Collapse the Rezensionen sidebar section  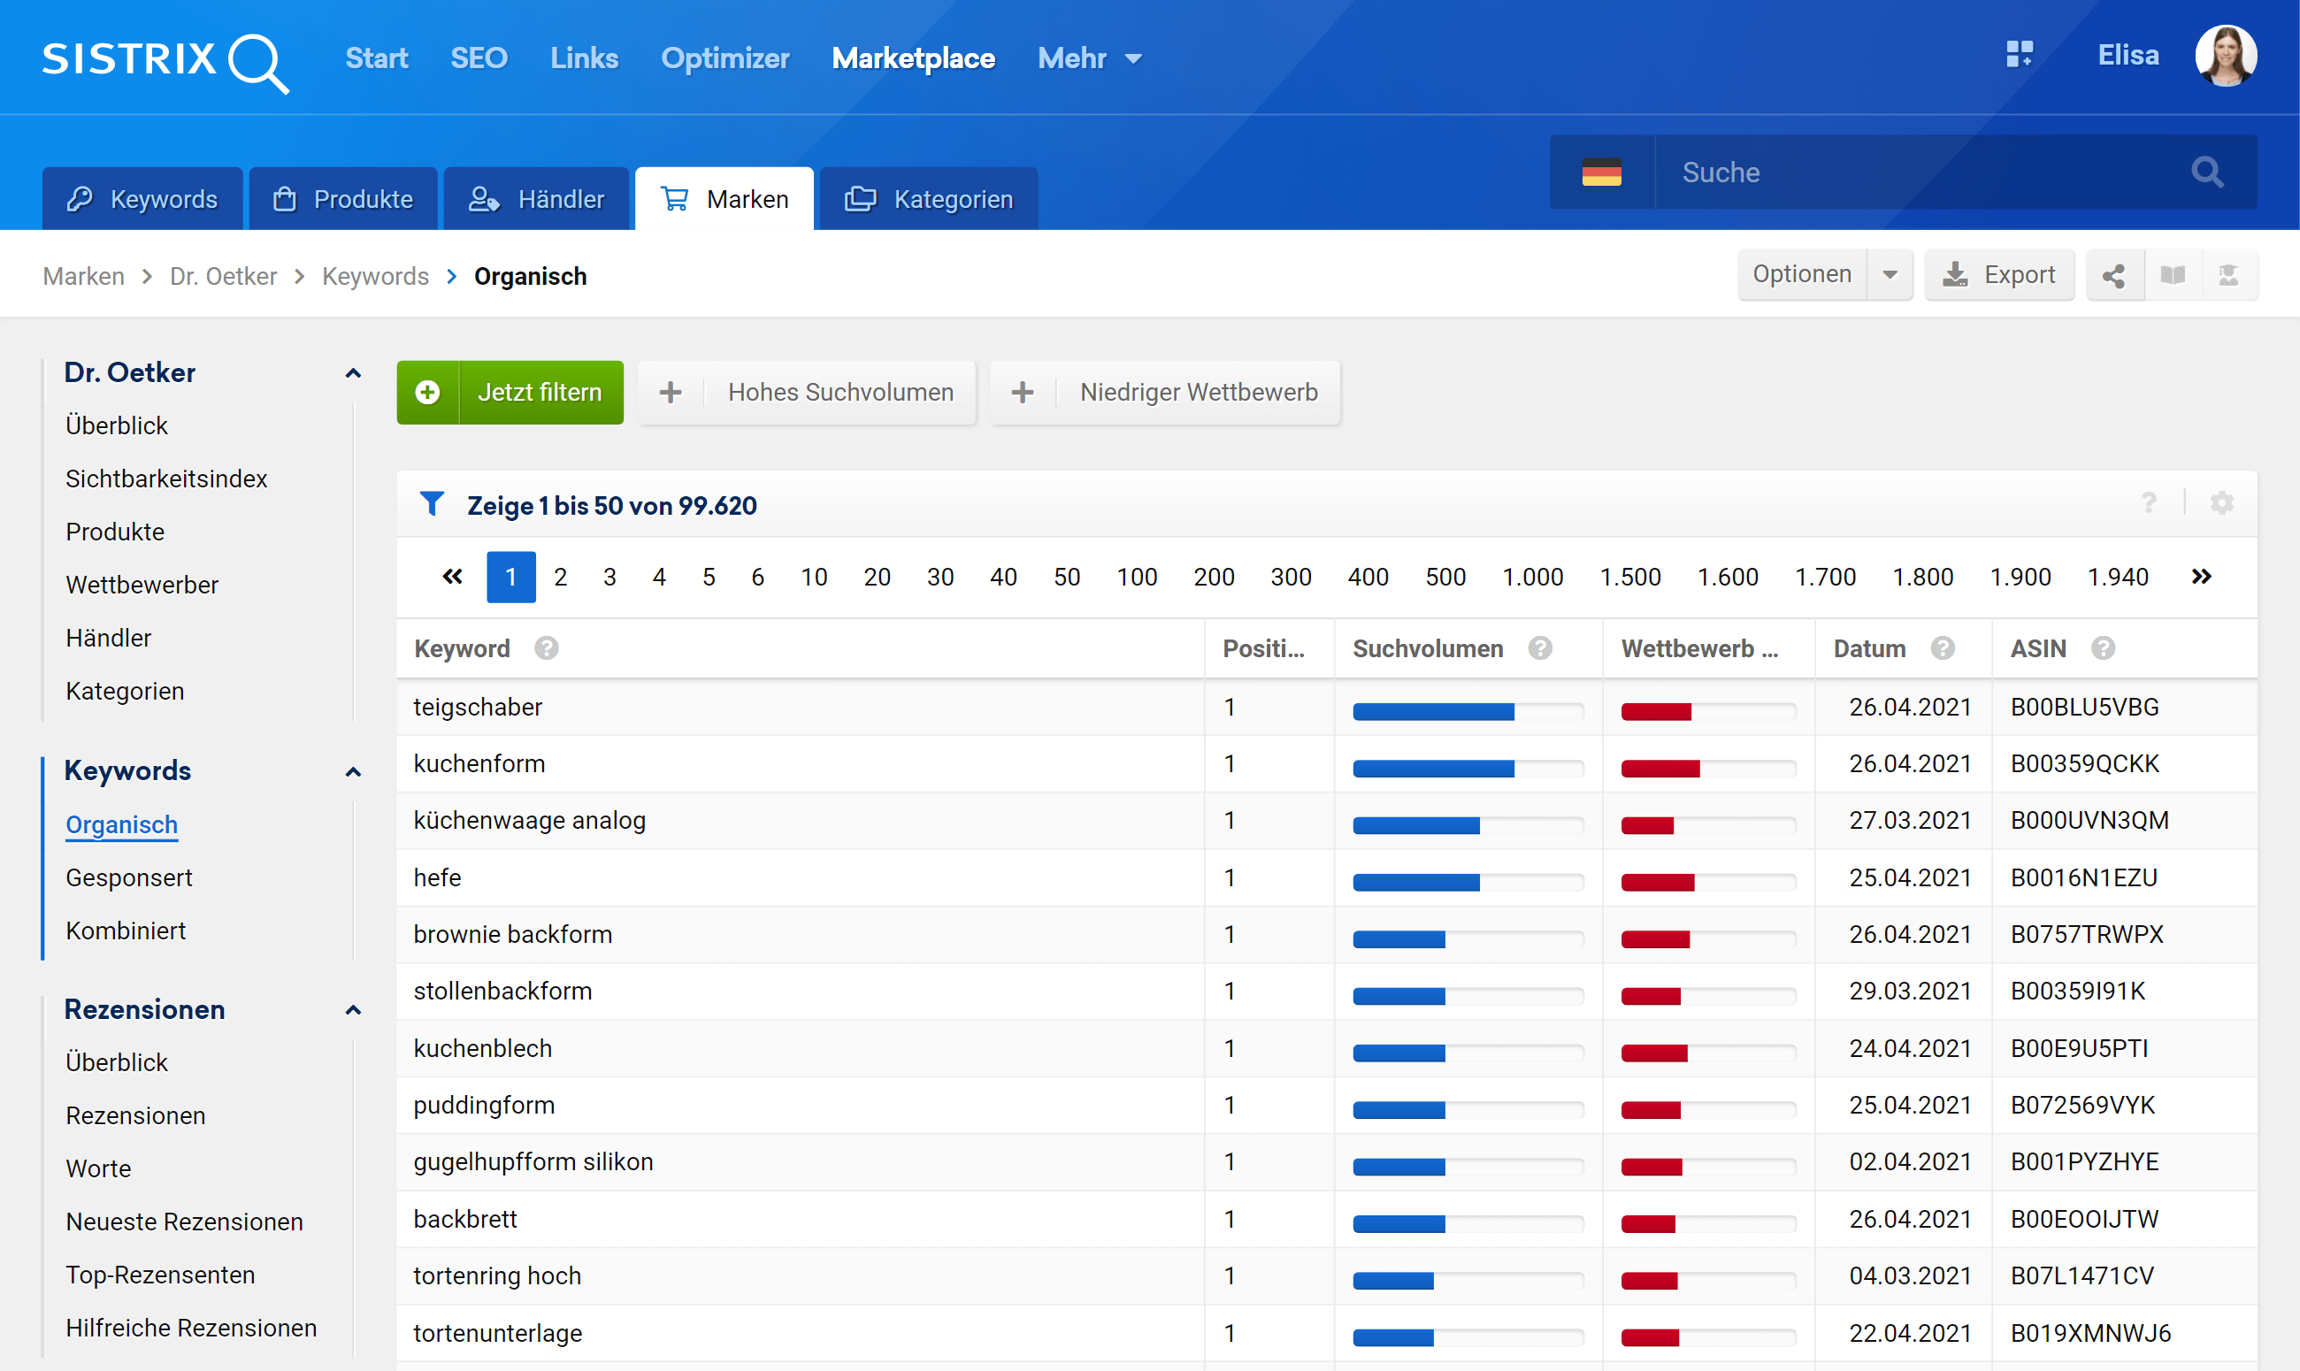[x=353, y=1010]
